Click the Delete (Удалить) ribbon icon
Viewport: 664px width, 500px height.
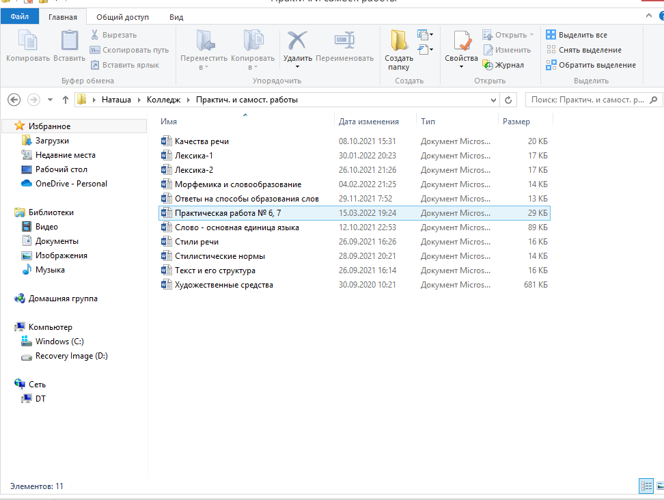(297, 42)
